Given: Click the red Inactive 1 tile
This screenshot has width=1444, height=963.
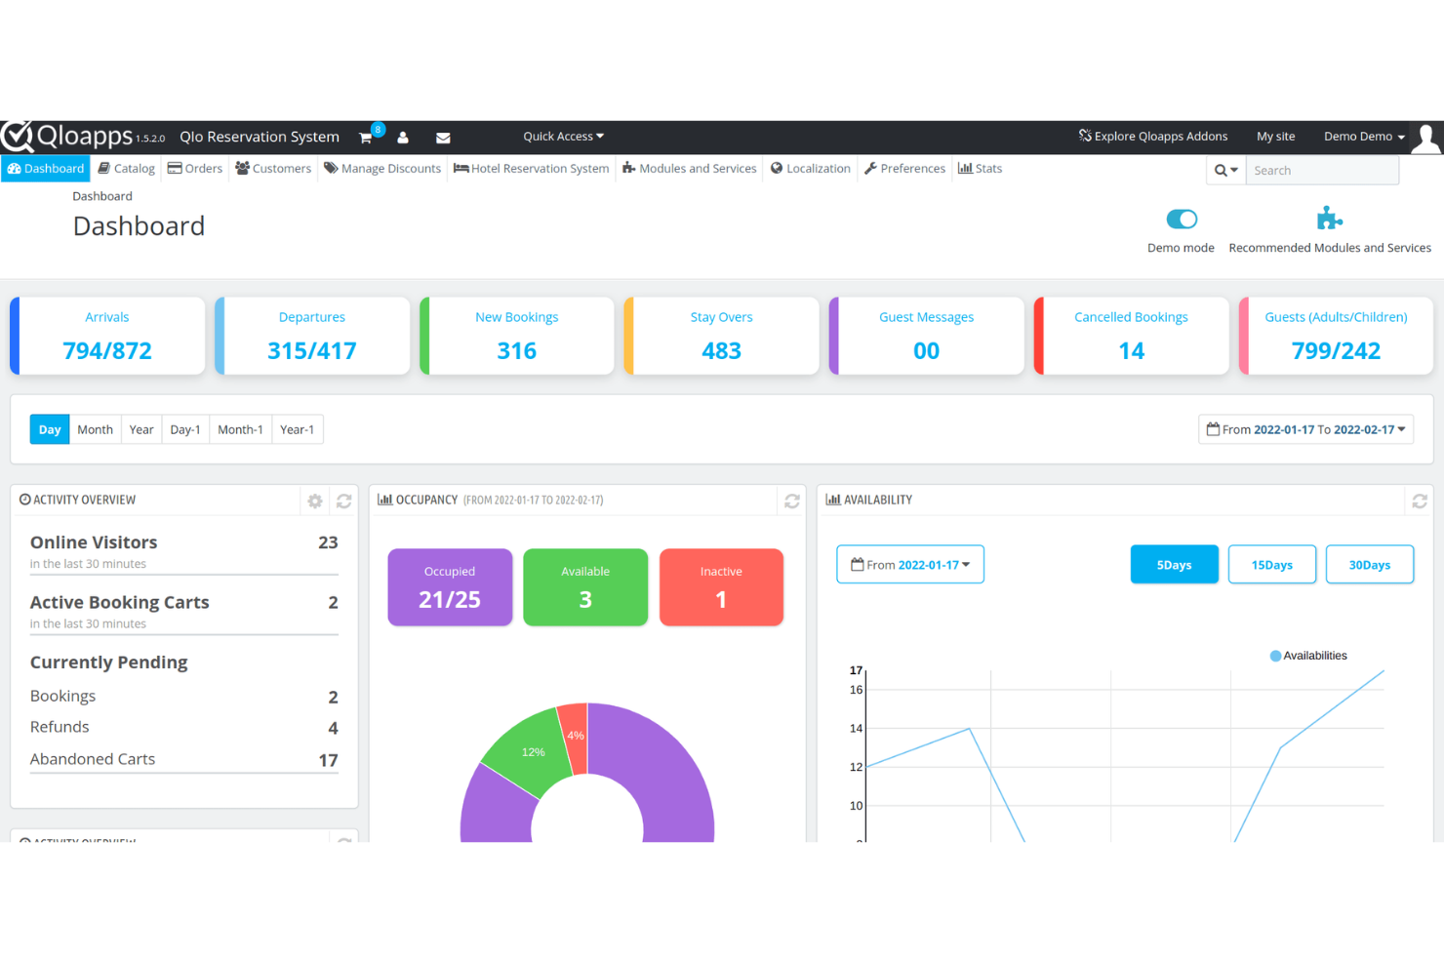Looking at the screenshot, I should [721, 587].
